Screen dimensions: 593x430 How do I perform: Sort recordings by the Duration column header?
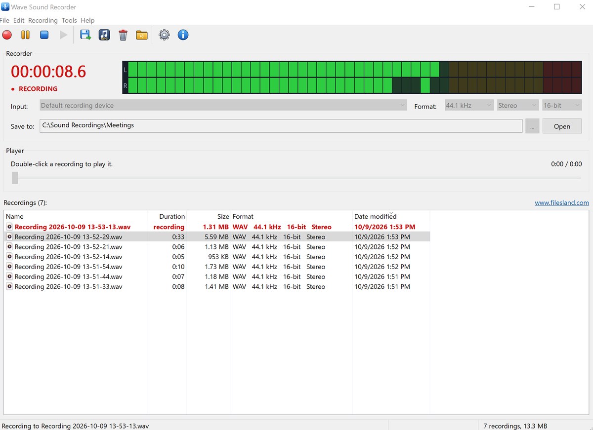coord(168,216)
